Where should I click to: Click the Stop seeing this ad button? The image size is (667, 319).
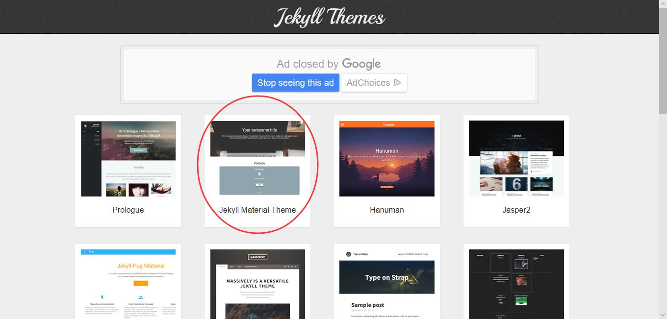click(x=296, y=83)
